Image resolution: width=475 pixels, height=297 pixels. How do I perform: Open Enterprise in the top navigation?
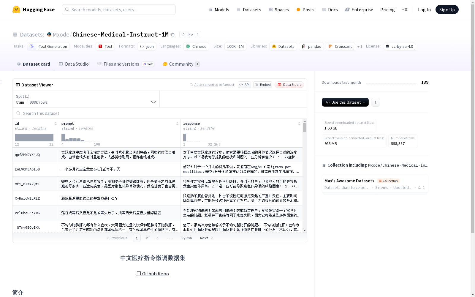pyautogui.click(x=359, y=10)
